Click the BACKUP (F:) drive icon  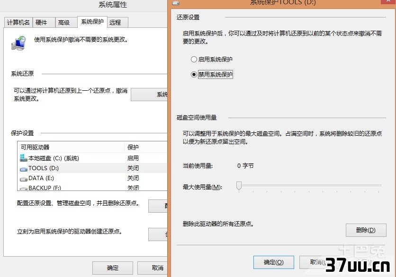(x=24, y=188)
